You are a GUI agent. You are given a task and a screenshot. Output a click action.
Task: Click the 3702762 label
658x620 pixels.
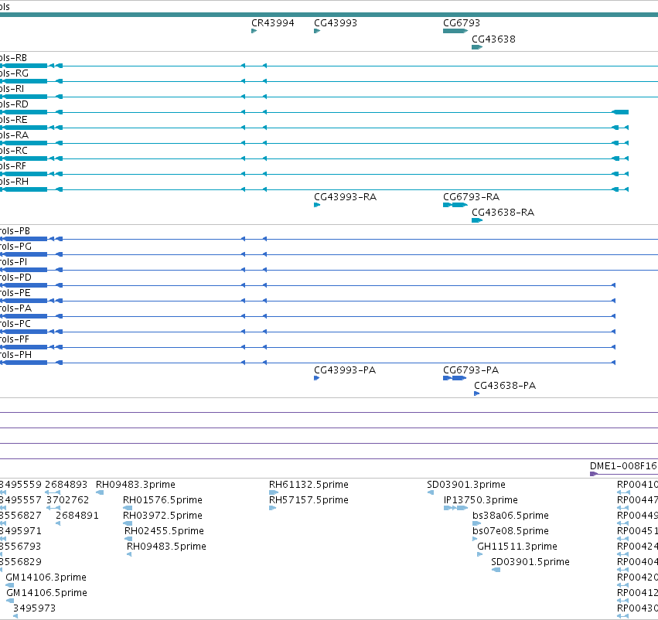[x=68, y=500]
